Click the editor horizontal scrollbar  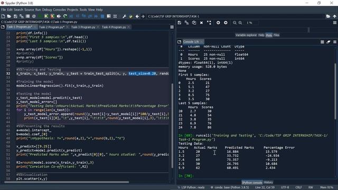click(x=67, y=182)
